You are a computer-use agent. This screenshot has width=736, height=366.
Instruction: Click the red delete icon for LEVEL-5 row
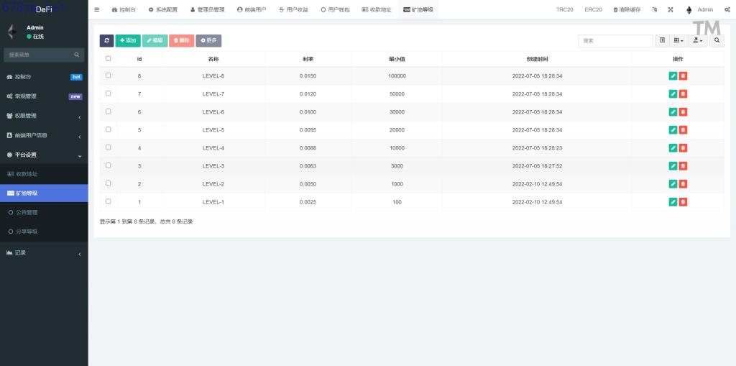(x=684, y=129)
